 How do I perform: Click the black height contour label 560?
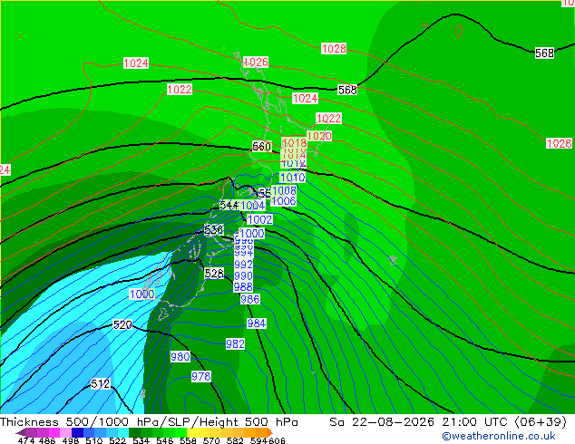261,146
